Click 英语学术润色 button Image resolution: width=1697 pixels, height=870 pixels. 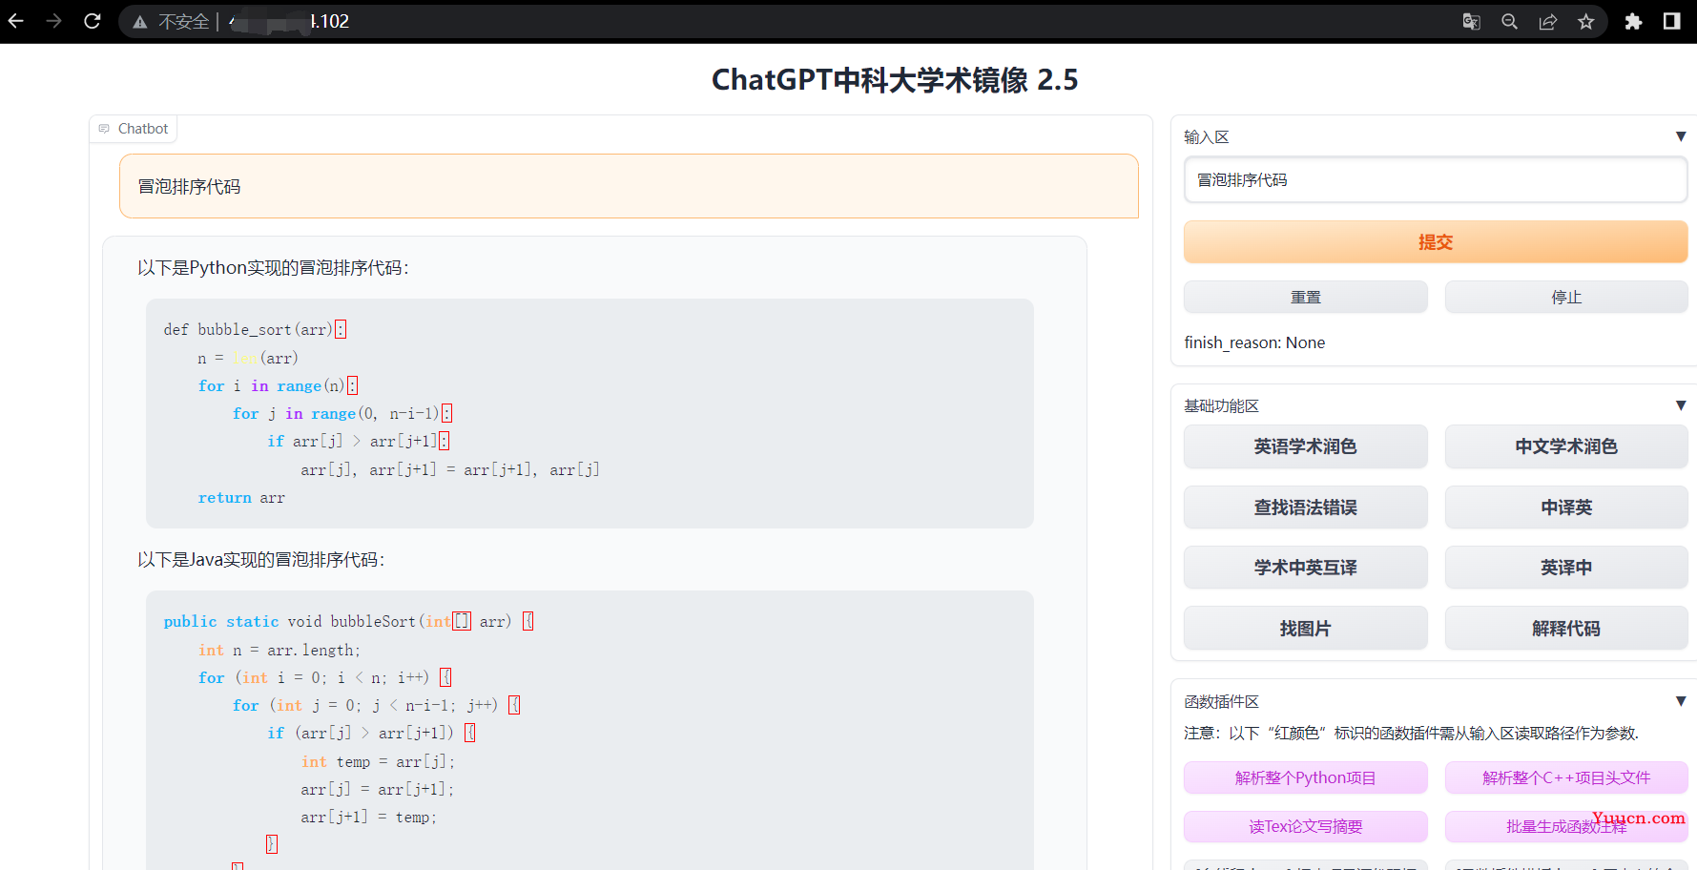[1306, 446]
